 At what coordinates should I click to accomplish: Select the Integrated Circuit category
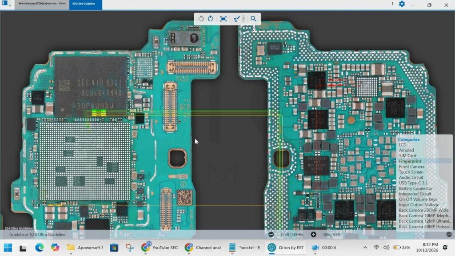(x=415, y=194)
